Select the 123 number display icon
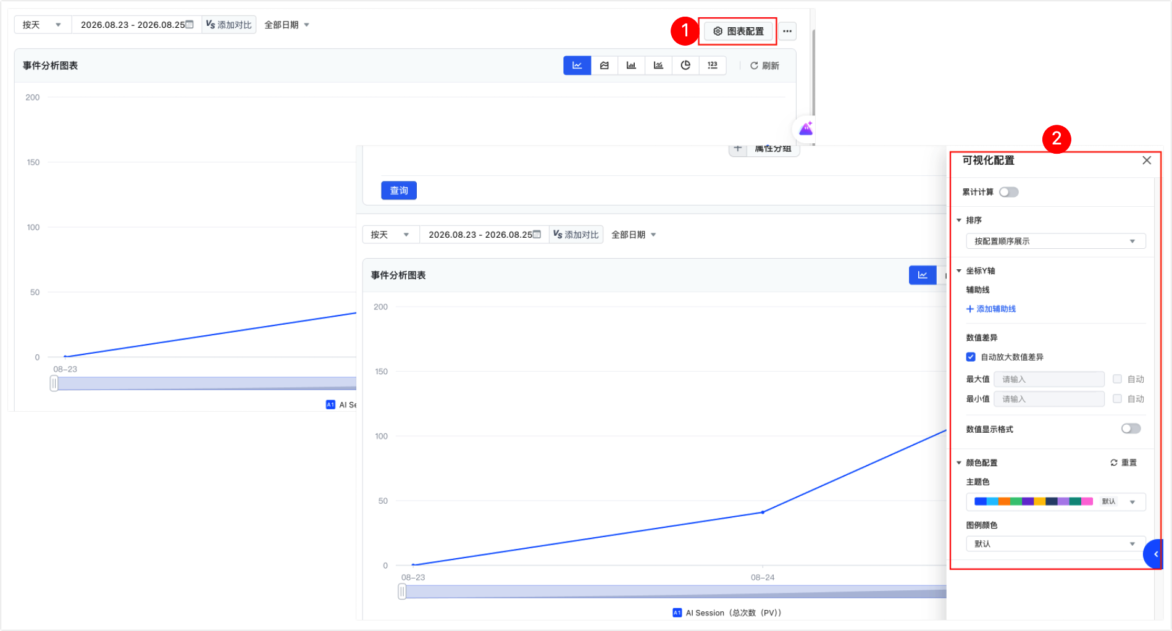 pyautogui.click(x=713, y=65)
